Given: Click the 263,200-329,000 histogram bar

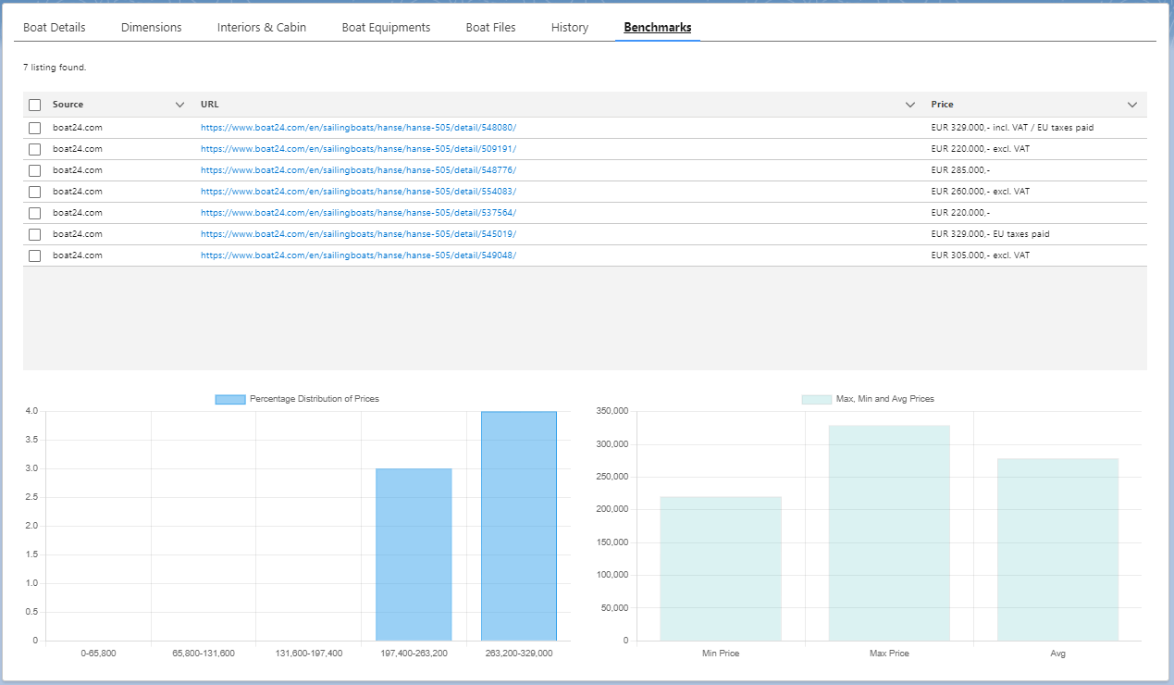Looking at the screenshot, I should [518, 526].
